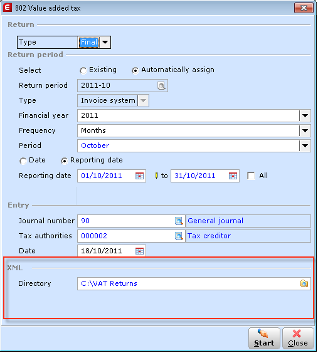Click the Start button
This screenshot has width=318, height=353.
[x=264, y=339]
